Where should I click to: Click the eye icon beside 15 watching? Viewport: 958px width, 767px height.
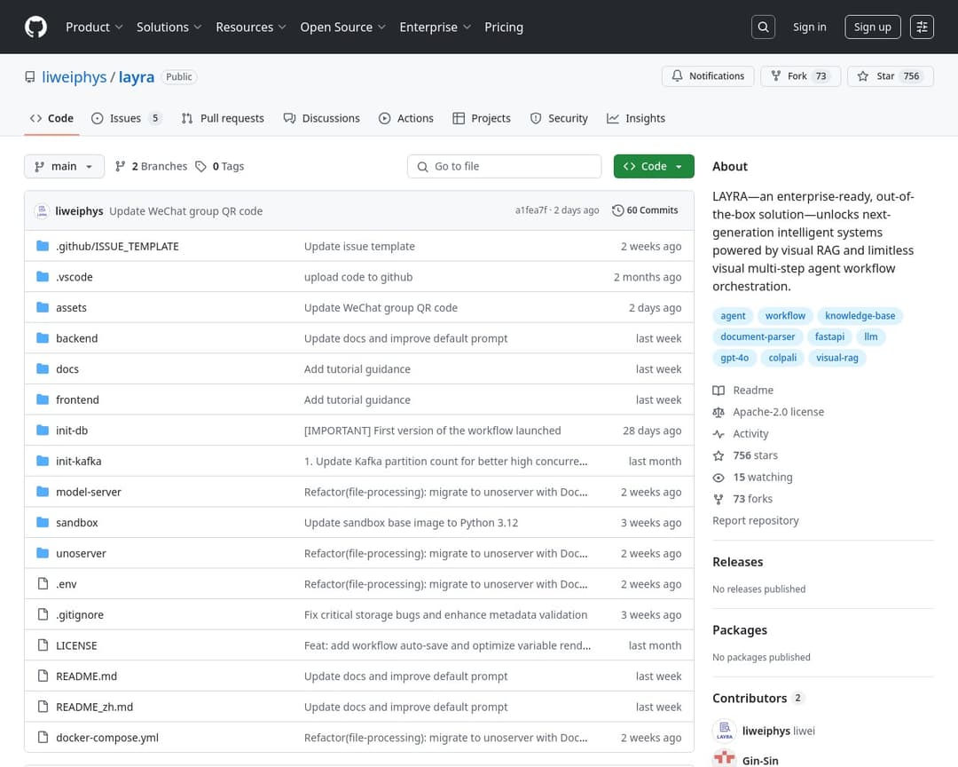click(718, 478)
